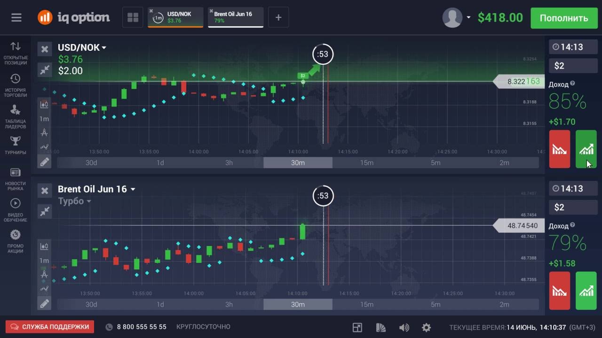Viewport: 602px width, 338px height.
Task: Click the IQ Option logo
Action: (x=74, y=17)
